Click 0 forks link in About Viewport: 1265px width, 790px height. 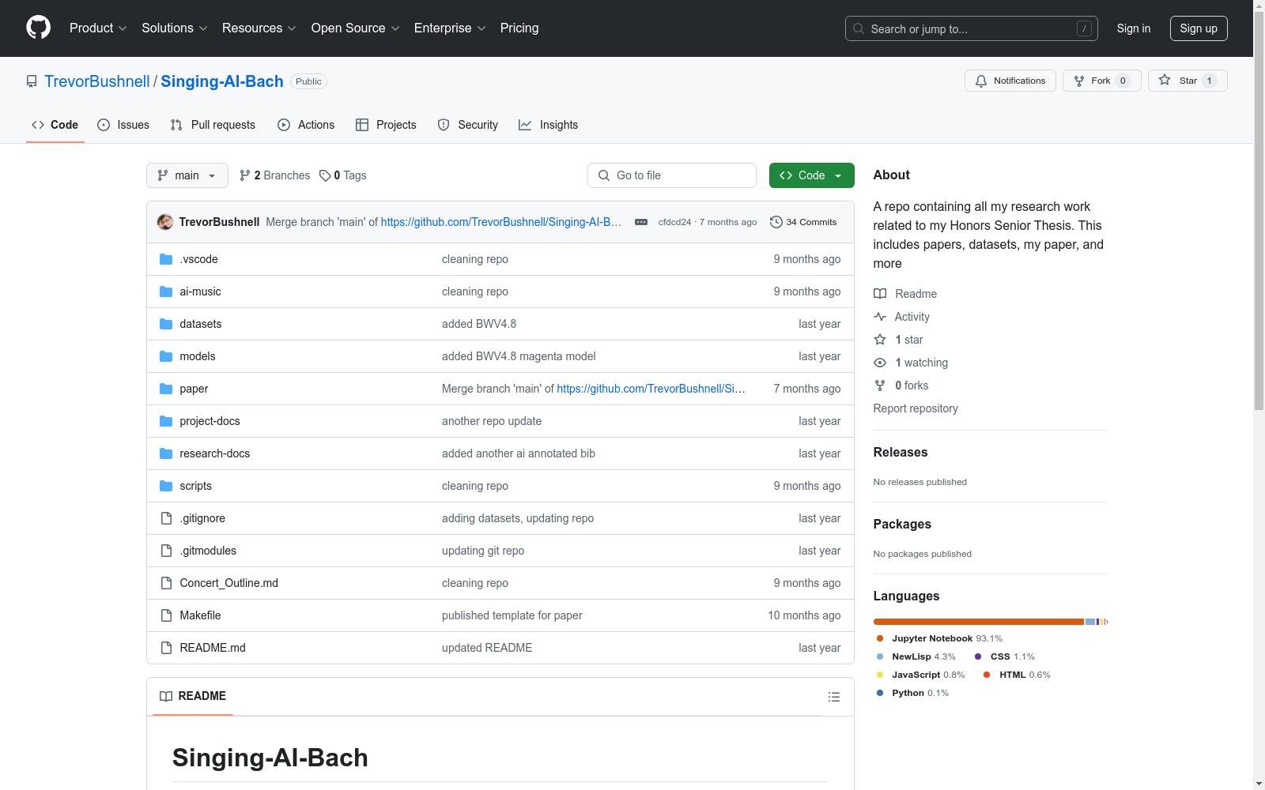coord(901,386)
